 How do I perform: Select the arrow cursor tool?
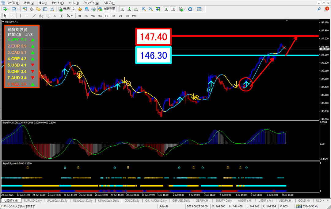click(5, 16)
